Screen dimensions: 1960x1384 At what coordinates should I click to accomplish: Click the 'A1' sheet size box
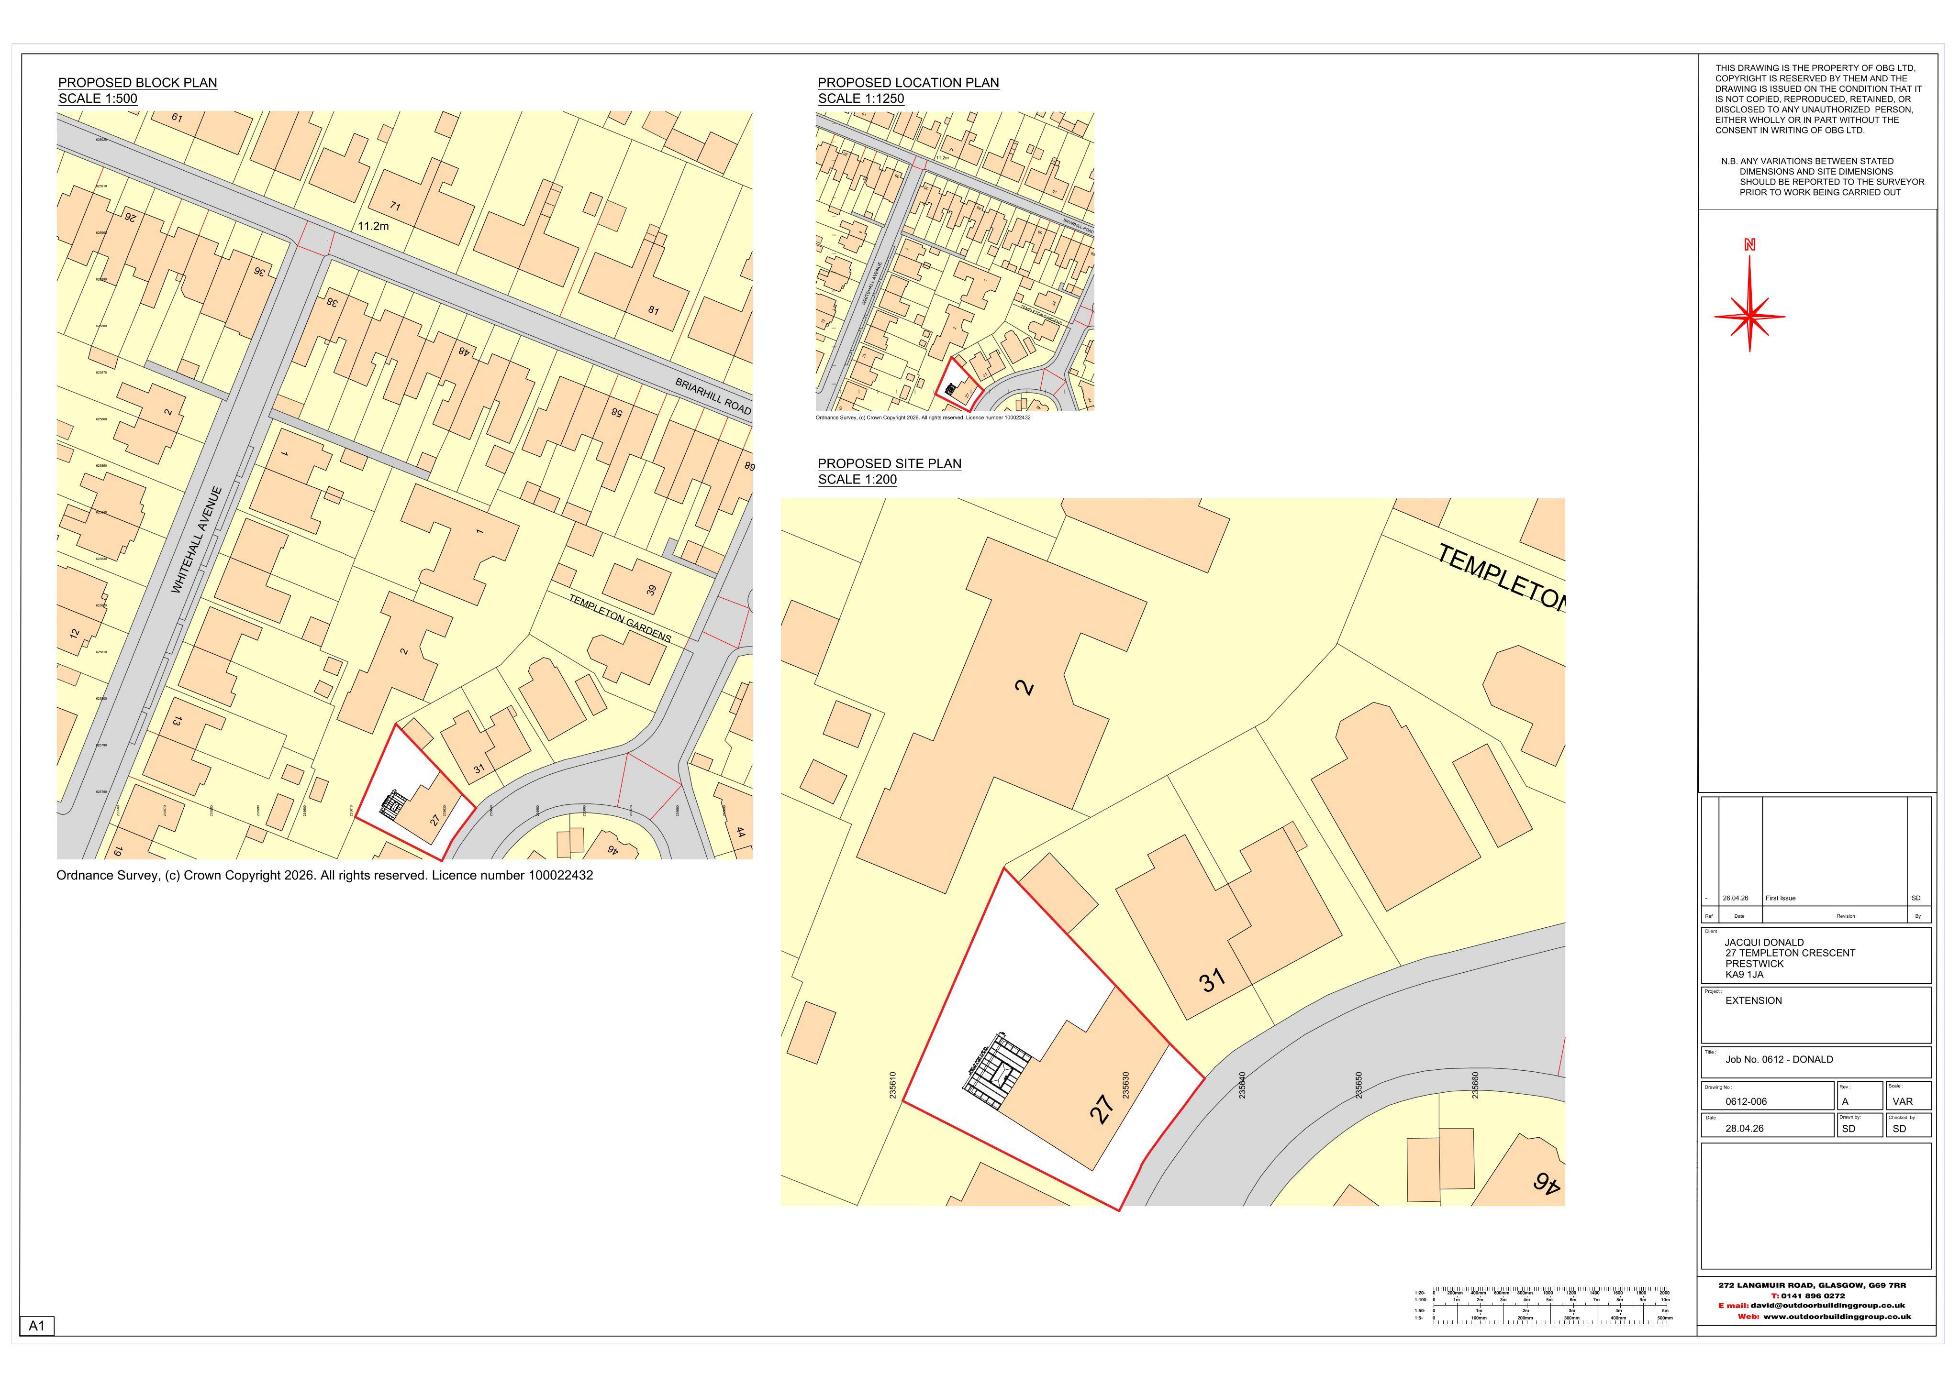coord(37,1326)
